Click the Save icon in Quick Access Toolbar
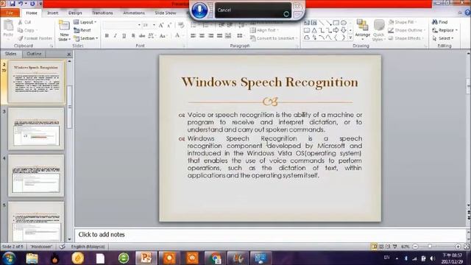The width and height of the screenshot is (471, 265). tap(13, 4)
